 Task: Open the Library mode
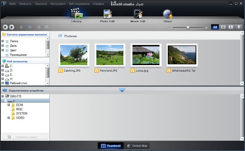[x=76, y=16]
